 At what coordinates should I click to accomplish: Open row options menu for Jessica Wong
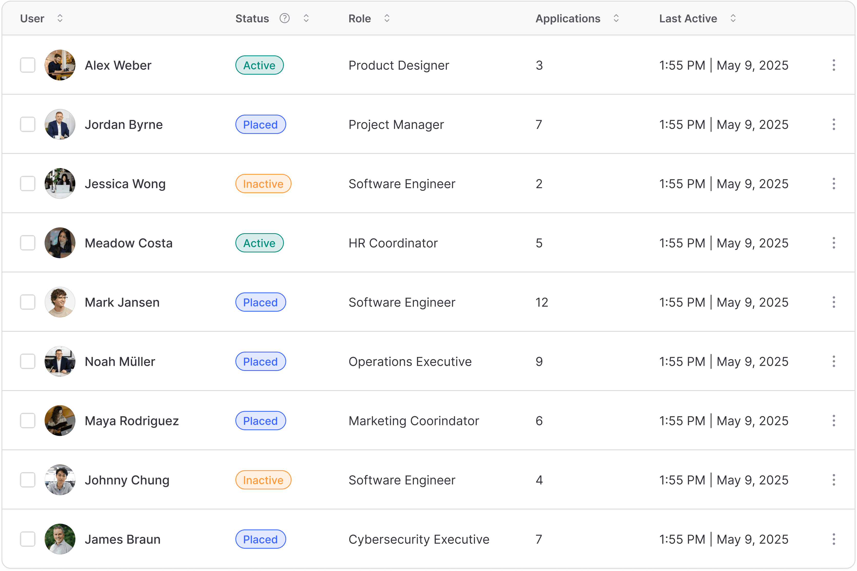click(x=833, y=184)
